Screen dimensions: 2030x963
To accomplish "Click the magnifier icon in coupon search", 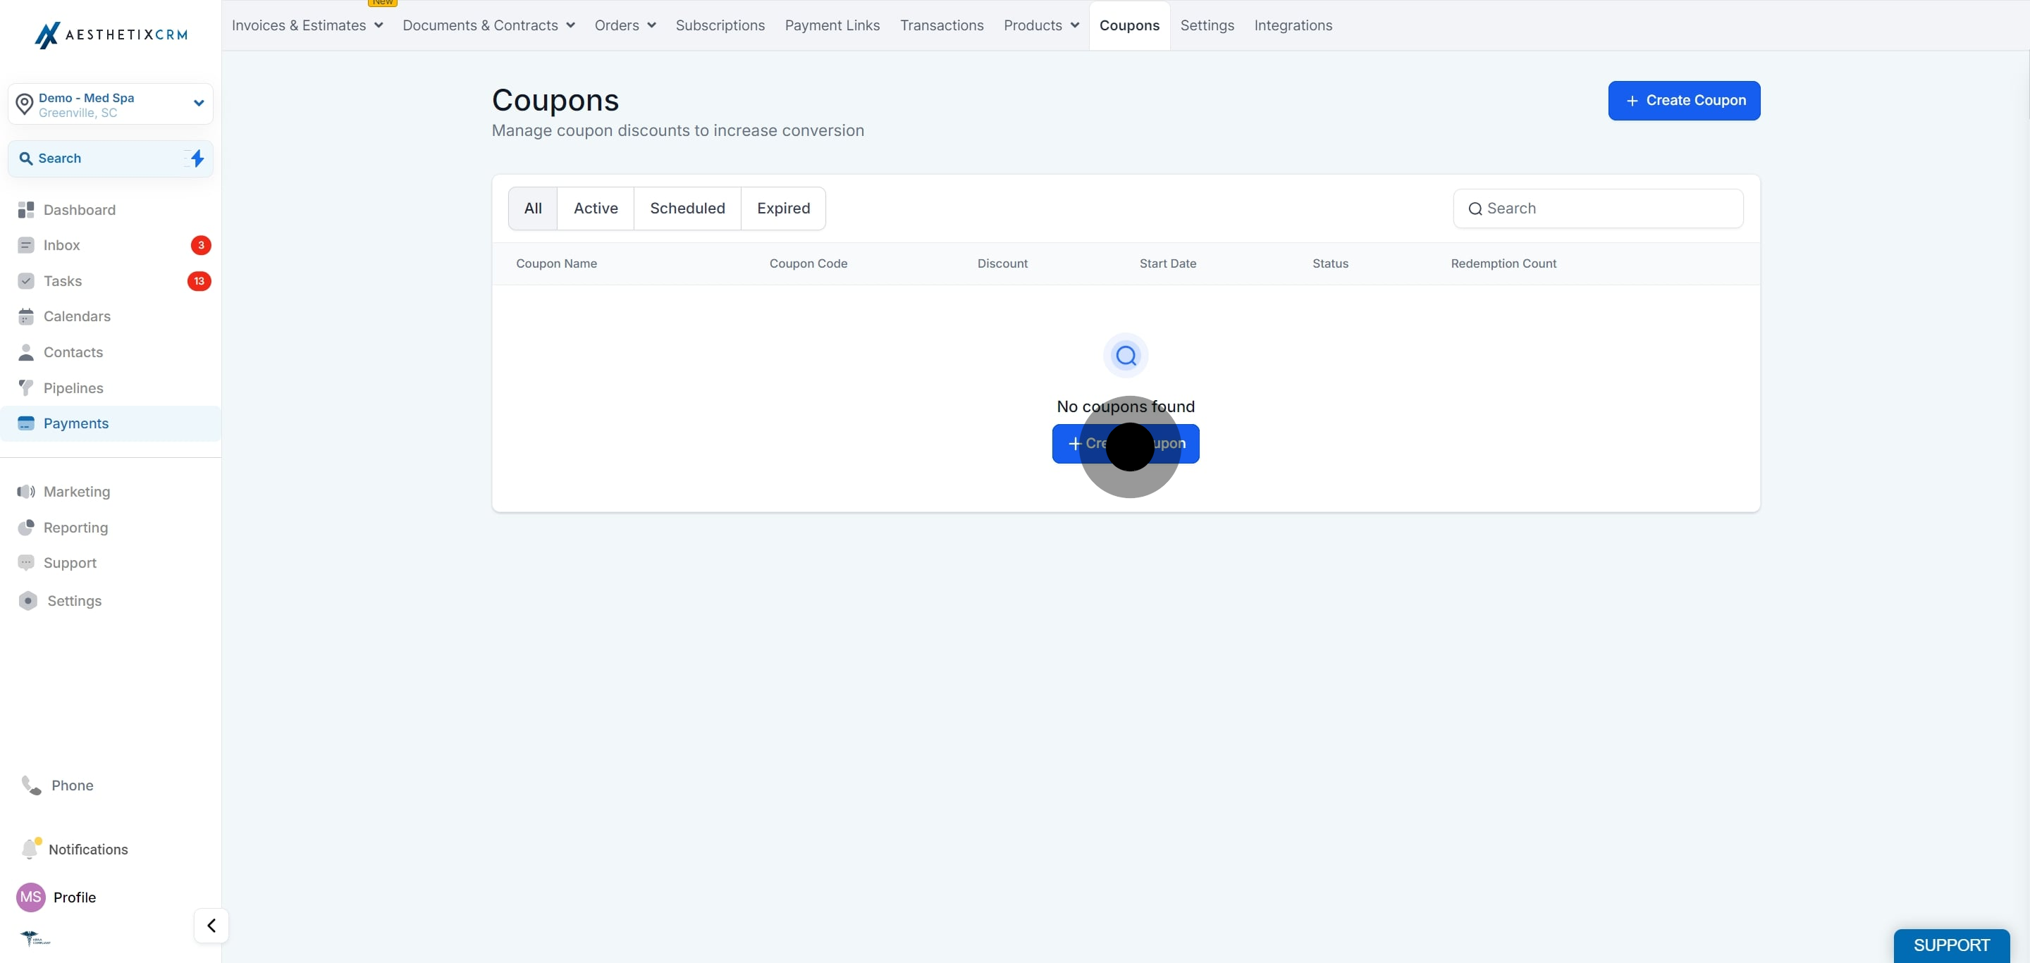I will coord(1475,209).
